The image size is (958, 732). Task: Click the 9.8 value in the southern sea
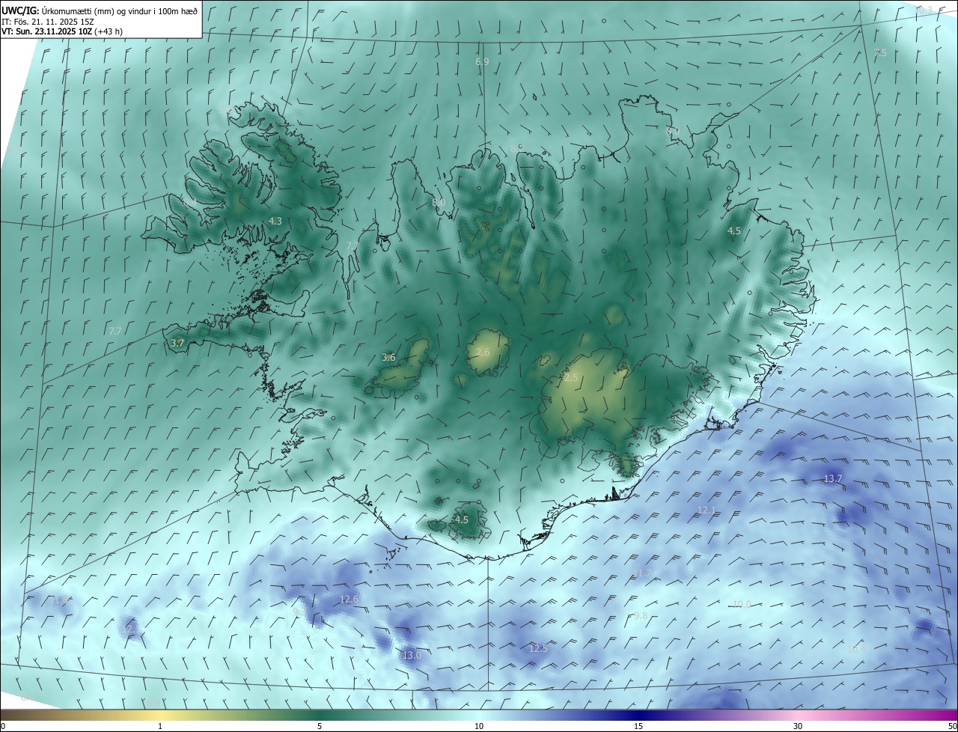click(641, 616)
